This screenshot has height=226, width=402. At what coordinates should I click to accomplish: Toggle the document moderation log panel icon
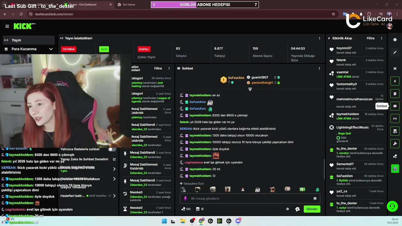click(x=395, y=94)
